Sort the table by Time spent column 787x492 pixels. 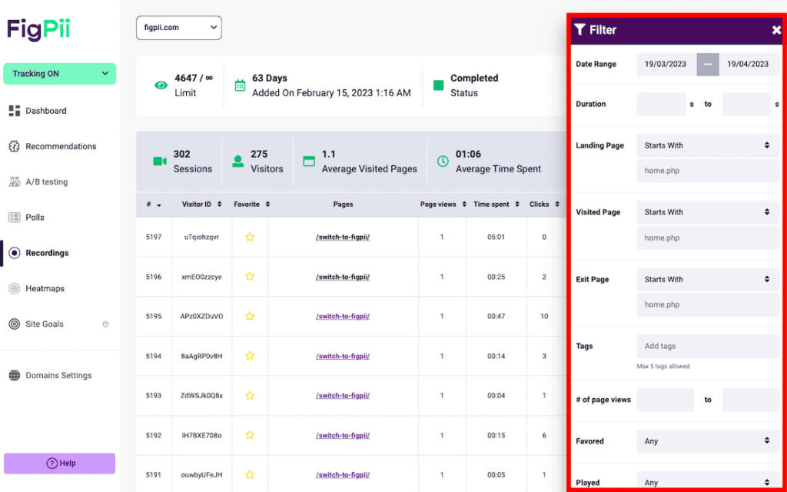(x=496, y=204)
